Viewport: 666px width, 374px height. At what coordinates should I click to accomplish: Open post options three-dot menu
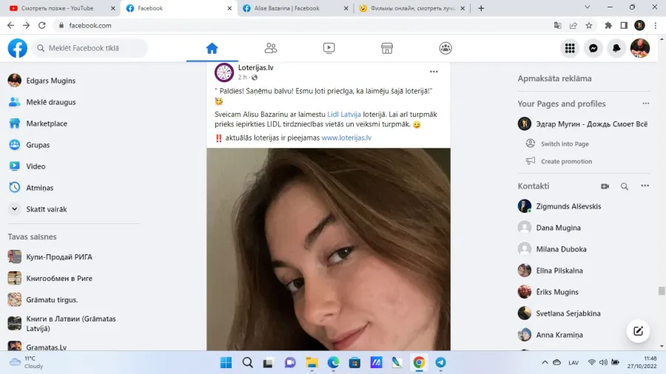434,72
